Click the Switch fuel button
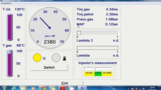This screenshot has width=161, height=90. [x=49, y=67]
